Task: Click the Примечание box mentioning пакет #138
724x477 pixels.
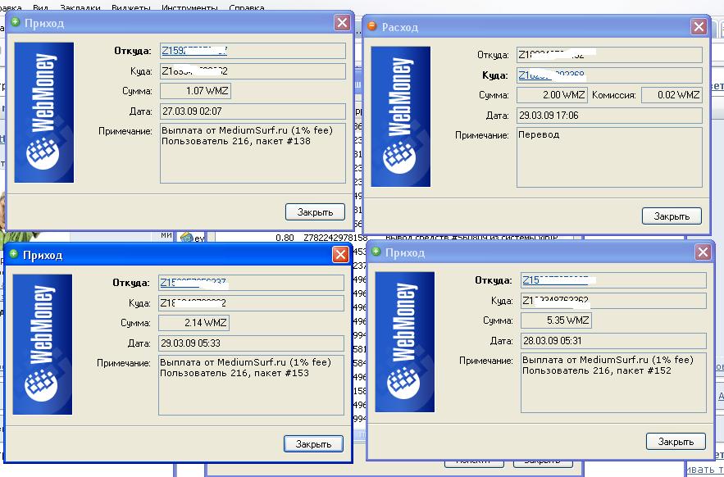Action: click(x=253, y=153)
